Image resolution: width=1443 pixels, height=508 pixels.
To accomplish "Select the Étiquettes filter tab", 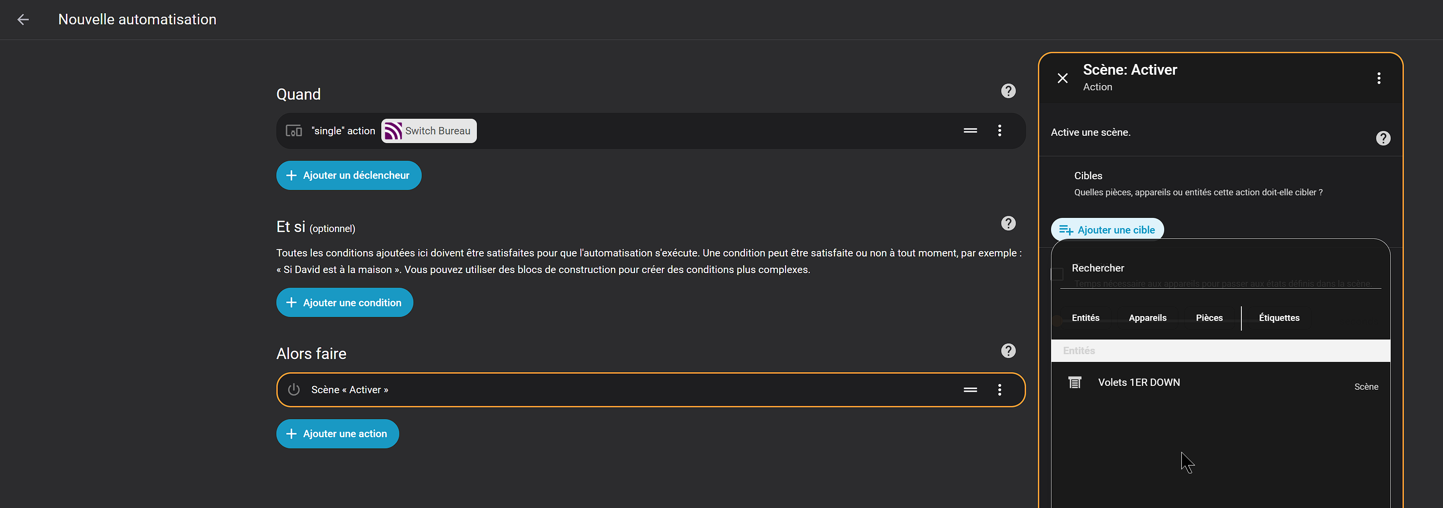I will (x=1279, y=318).
